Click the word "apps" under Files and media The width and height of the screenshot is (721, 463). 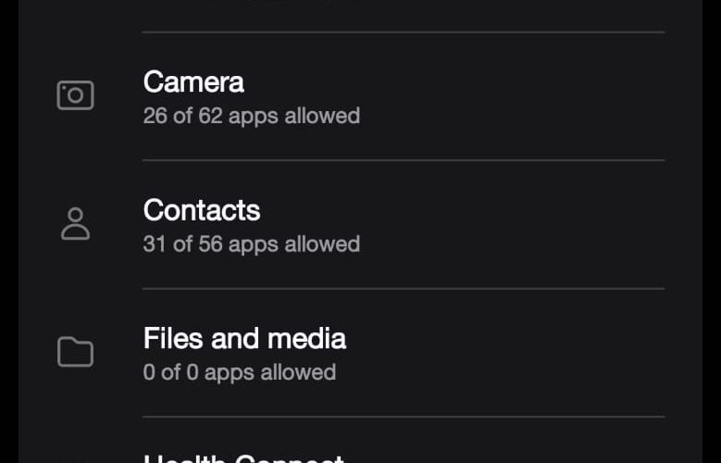point(229,374)
